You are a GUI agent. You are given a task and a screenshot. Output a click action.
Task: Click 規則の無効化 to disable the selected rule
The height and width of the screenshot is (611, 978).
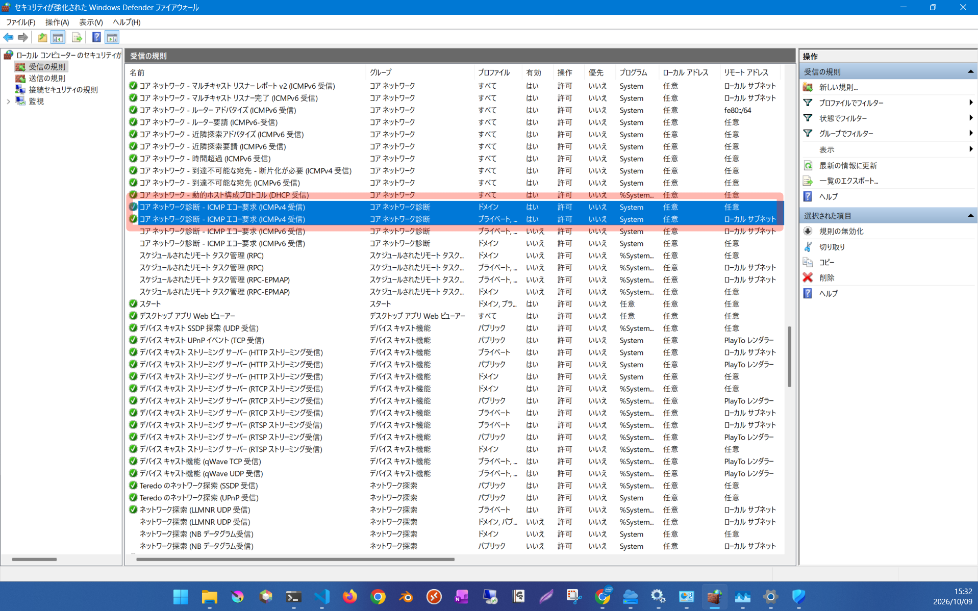(841, 231)
